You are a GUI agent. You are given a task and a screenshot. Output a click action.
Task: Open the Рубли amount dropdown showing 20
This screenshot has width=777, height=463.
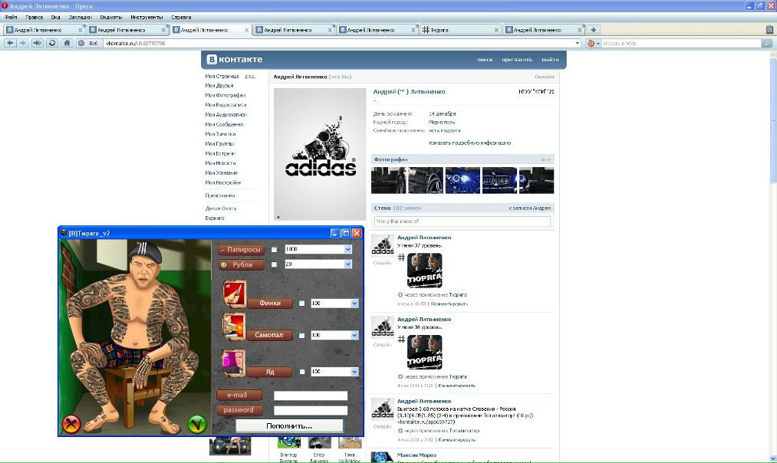(x=347, y=264)
